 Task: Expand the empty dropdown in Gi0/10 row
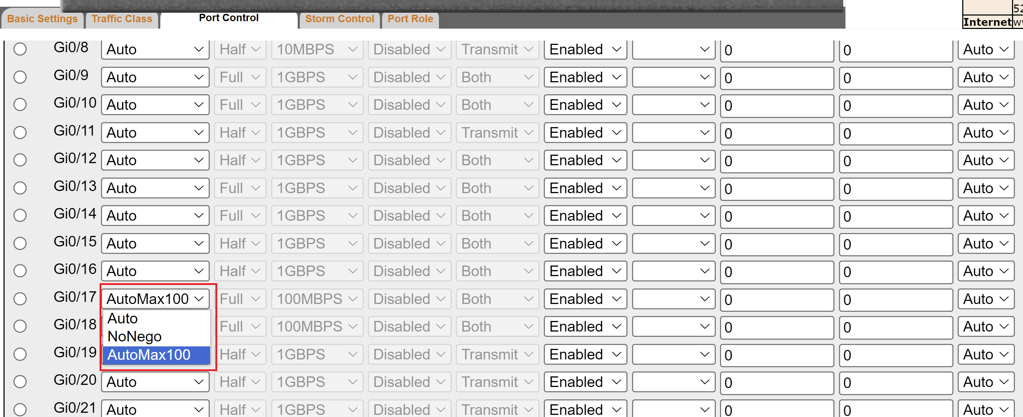point(673,105)
